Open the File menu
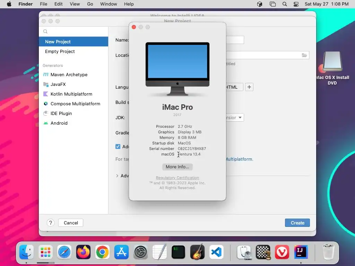355x266 pixels. point(43,4)
